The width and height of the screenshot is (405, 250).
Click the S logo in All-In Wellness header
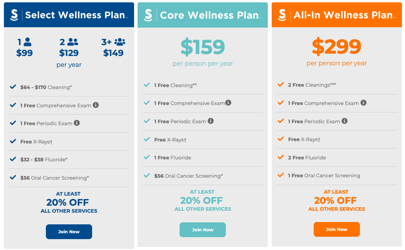(x=282, y=15)
